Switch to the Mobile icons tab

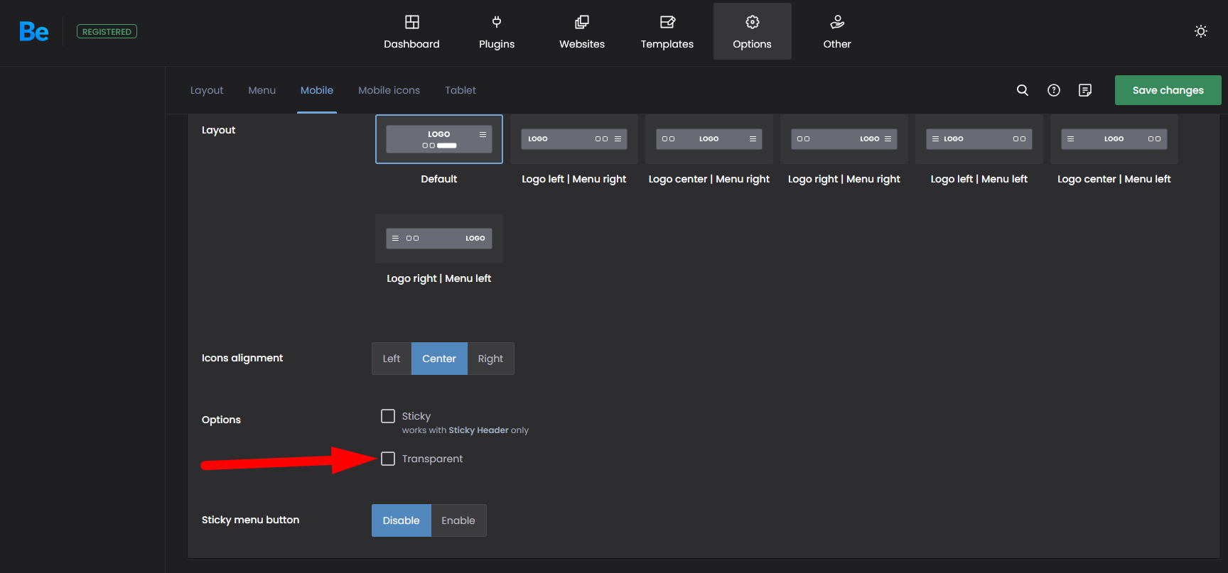tap(389, 90)
